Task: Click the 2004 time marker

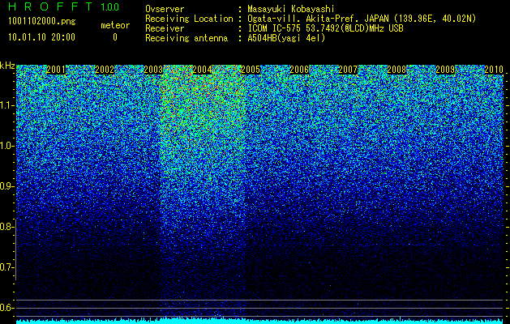Action: (x=202, y=70)
